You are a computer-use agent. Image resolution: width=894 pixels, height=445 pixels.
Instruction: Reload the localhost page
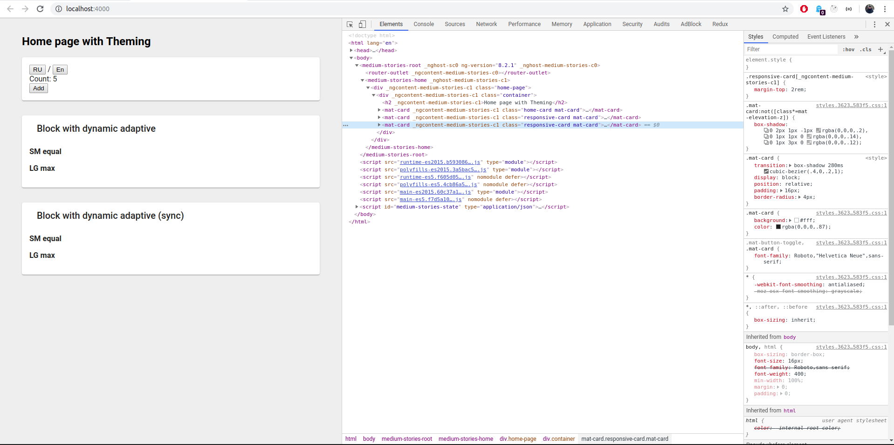[x=40, y=9]
